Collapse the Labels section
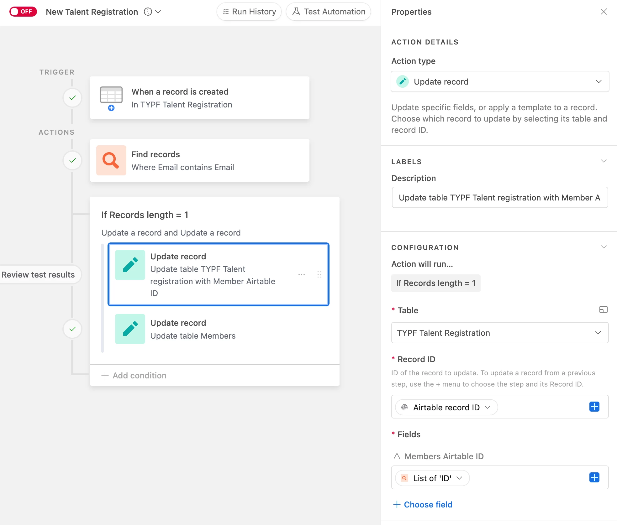Screen dimensions: 617x525 (x=604, y=161)
